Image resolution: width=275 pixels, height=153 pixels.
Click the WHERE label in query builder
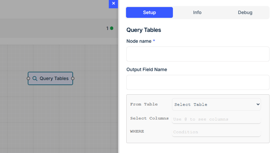(137, 131)
